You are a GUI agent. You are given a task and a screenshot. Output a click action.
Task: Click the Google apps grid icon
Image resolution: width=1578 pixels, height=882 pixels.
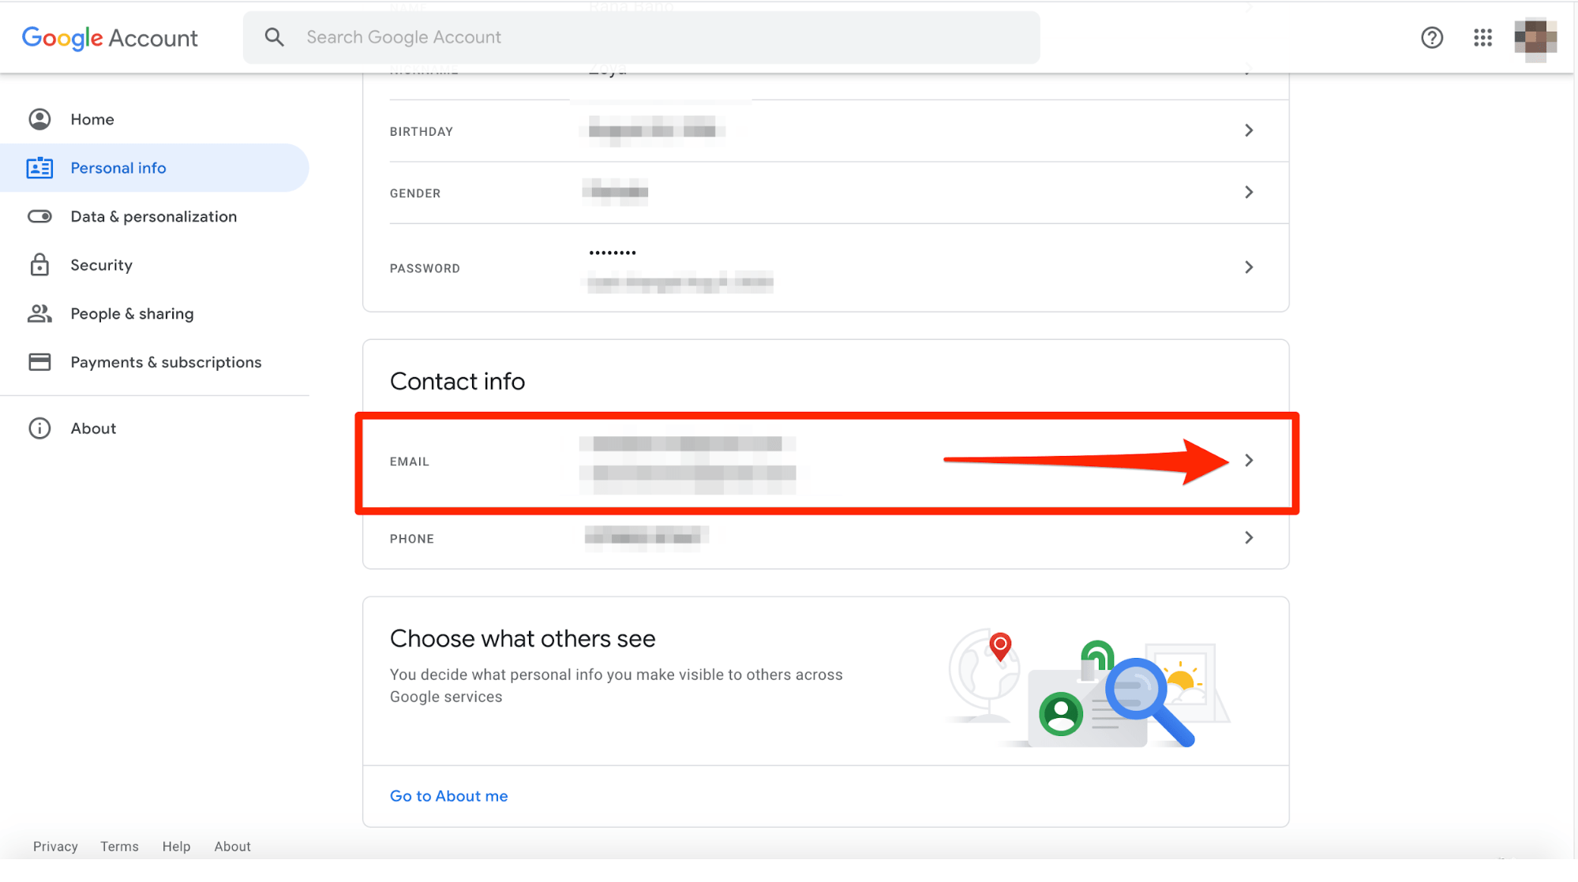[1482, 37]
